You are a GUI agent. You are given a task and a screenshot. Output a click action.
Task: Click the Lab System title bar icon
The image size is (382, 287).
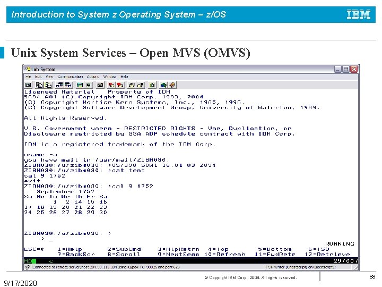pyautogui.click(x=27, y=69)
